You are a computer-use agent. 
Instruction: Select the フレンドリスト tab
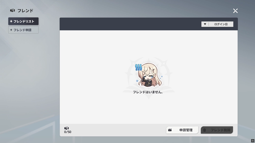pyautogui.click(x=23, y=21)
